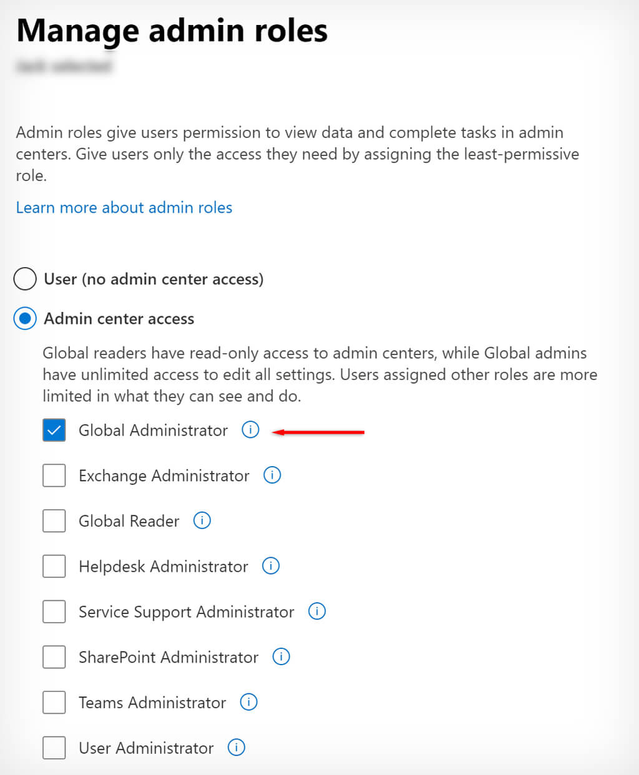Enable the Exchange Administrator checkbox
Screen dimensions: 639x775
(54, 475)
